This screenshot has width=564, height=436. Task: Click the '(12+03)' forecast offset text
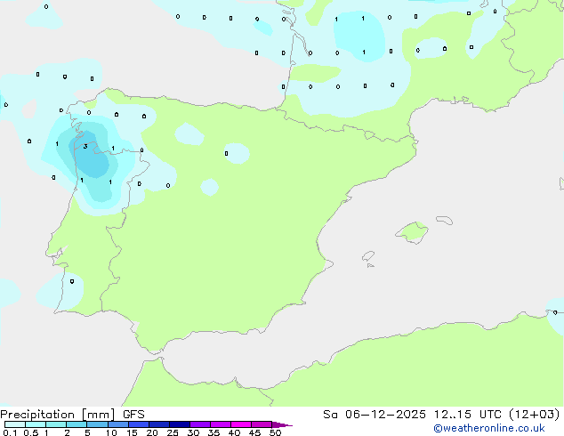coord(535,415)
